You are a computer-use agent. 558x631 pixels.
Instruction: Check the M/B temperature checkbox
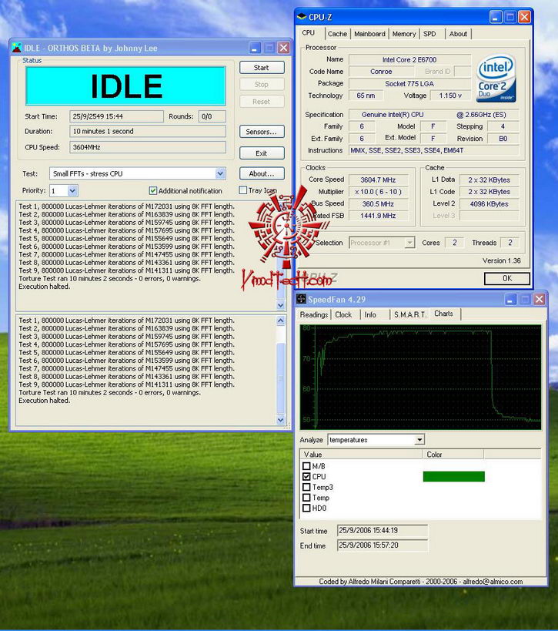(x=306, y=466)
